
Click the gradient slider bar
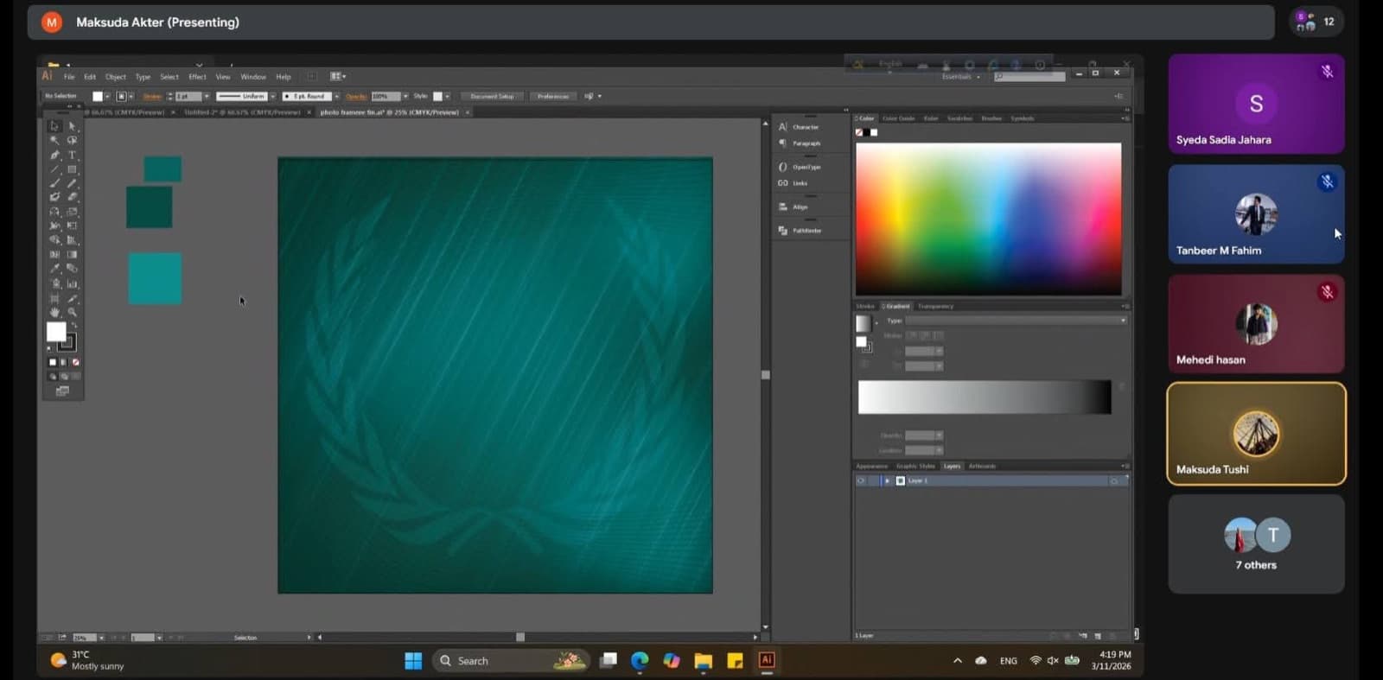pos(985,397)
